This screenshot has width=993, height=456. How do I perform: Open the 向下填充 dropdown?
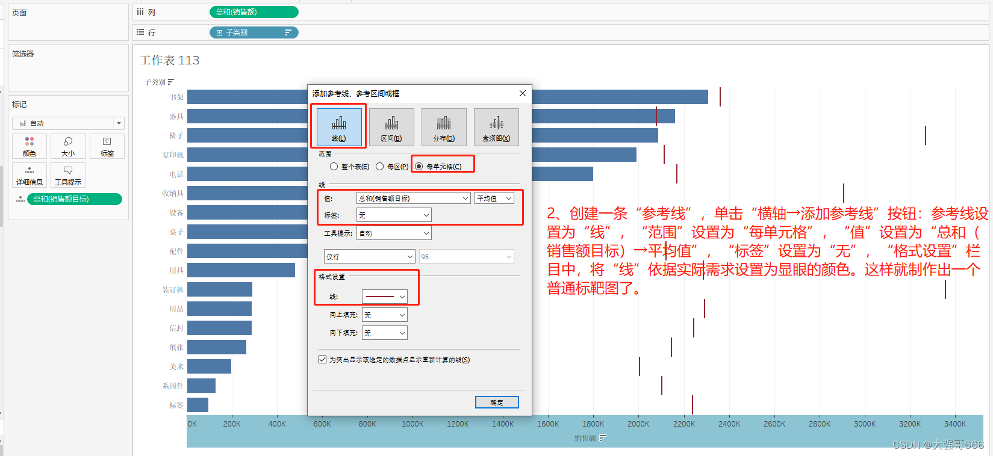tap(384, 333)
